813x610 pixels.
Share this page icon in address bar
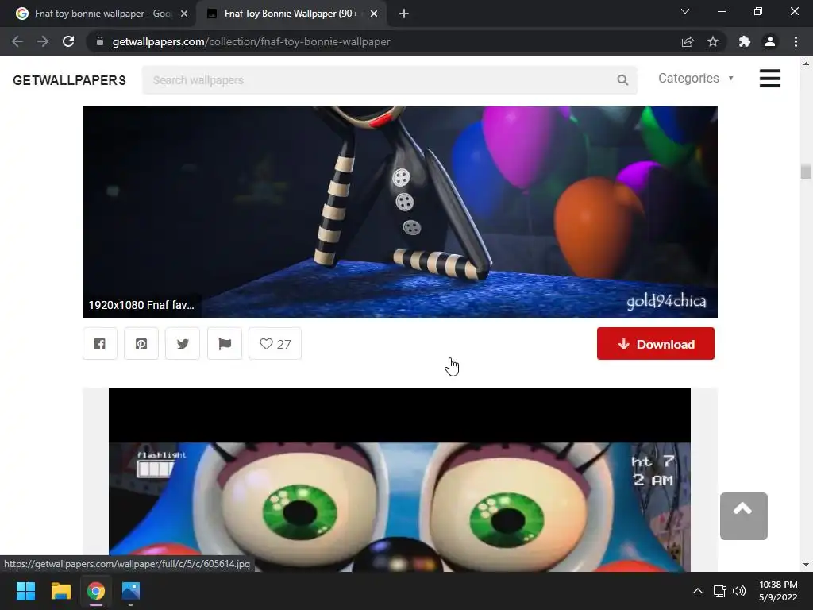click(688, 41)
